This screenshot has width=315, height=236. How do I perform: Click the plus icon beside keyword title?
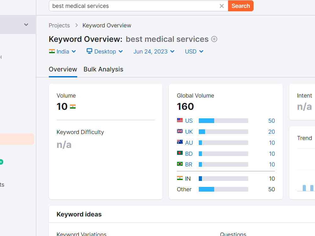click(214, 39)
